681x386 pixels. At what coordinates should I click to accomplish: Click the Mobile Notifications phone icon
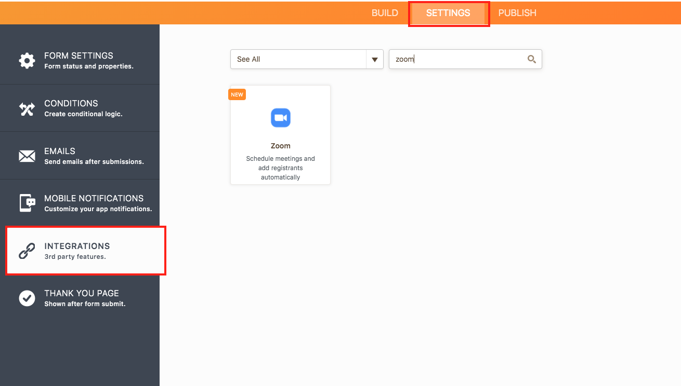27,203
